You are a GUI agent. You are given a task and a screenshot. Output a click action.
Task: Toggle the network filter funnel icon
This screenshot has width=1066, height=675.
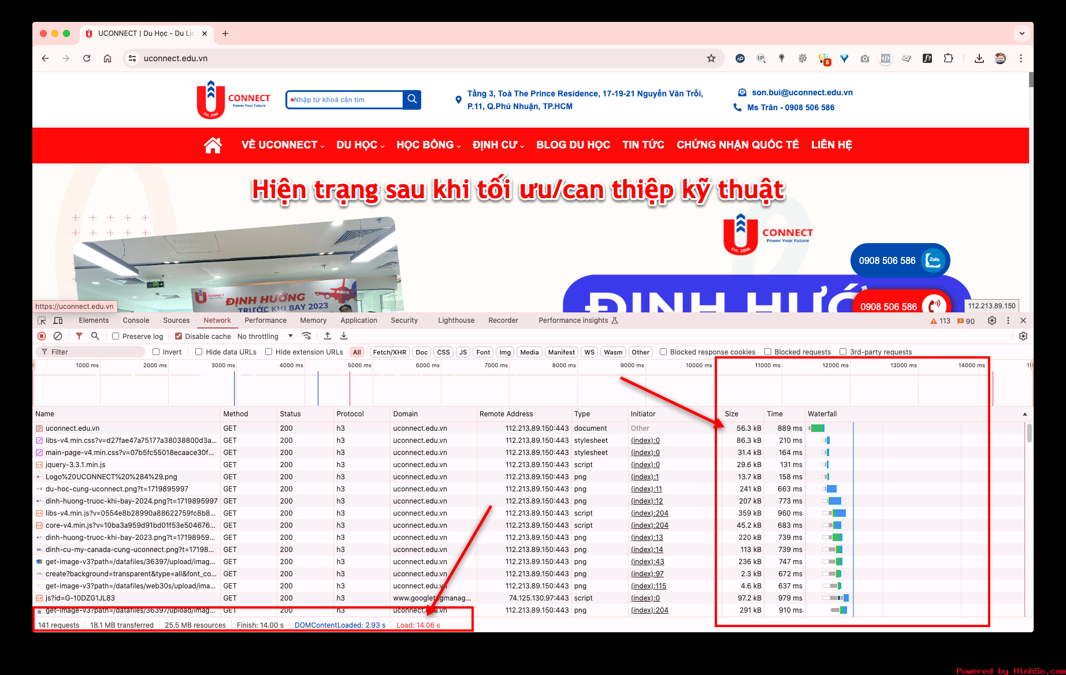(x=79, y=336)
